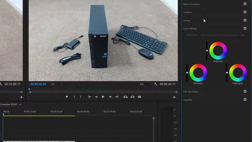Click the Lift button icon
Image resolution: width=252 pixels, height=142 pixels.
click(x=126, y=97)
